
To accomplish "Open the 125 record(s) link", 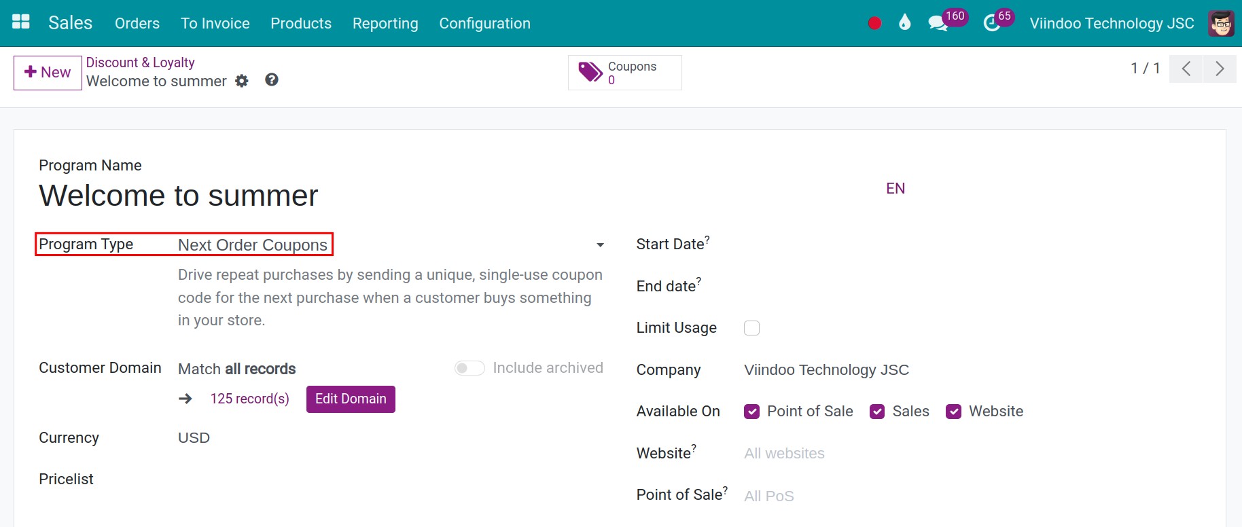I will click(x=250, y=399).
